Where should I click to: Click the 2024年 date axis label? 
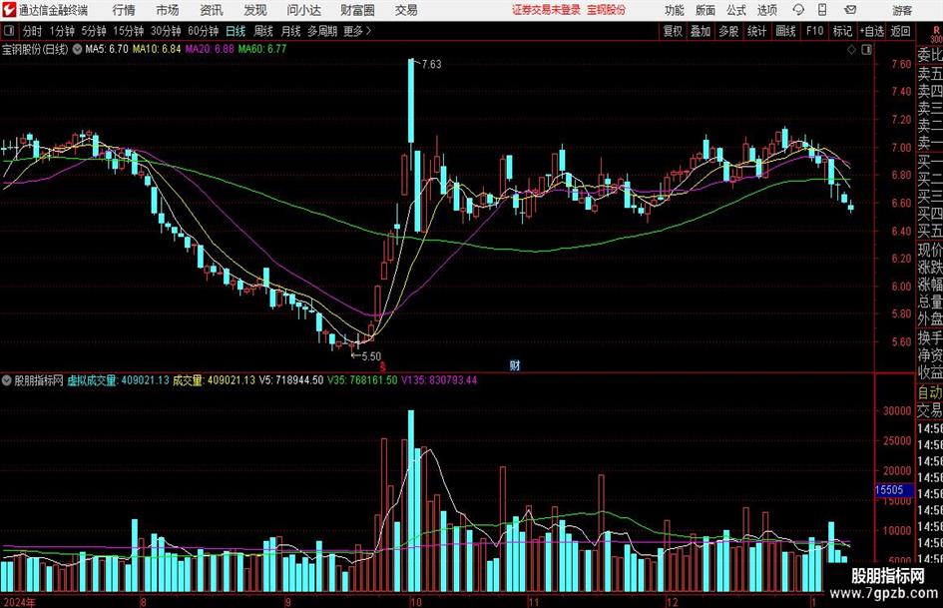click(19, 602)
